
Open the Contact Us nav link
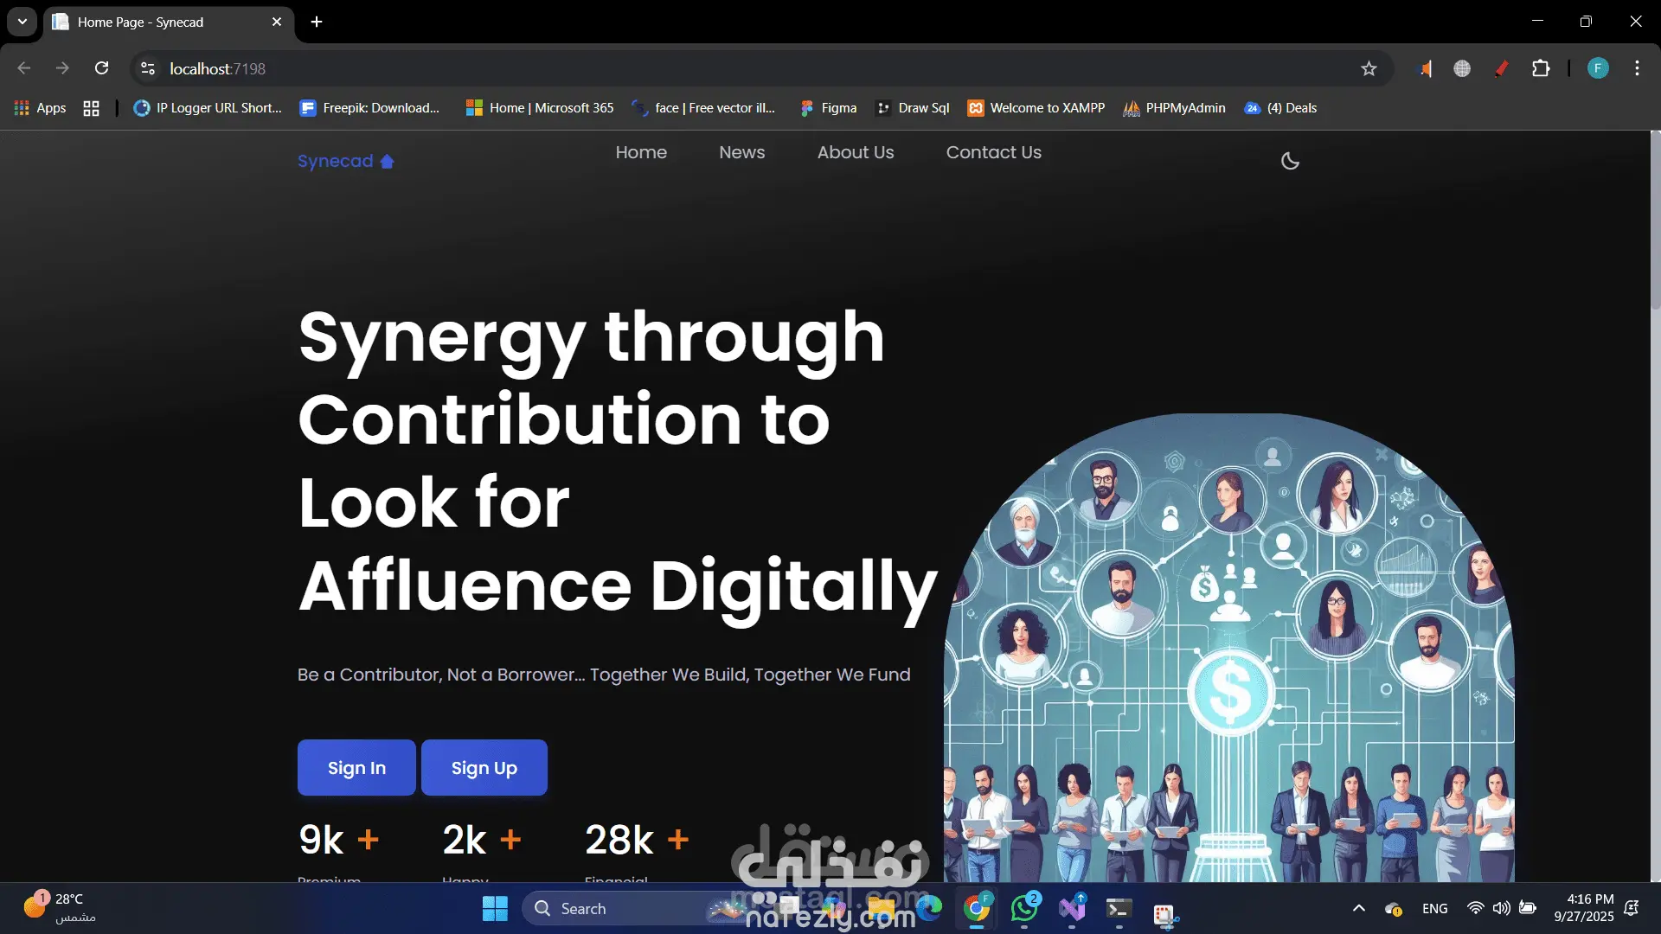coord(993,152)
